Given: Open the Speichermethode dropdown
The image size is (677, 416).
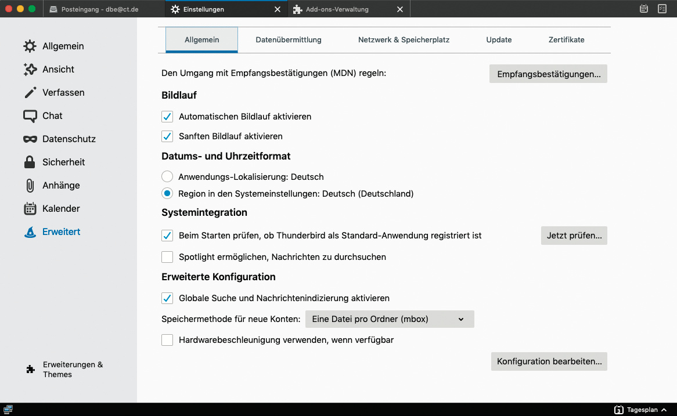Looking at the screenshot, I should click(388, 319).
